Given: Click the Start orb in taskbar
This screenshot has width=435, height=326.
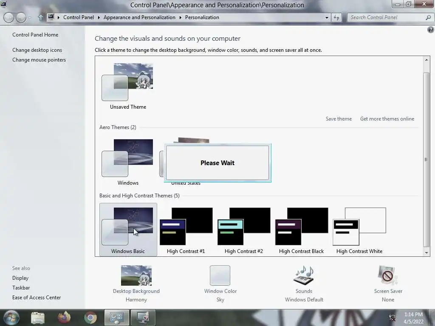Looking at the screenshot, I should (x=11, y=318).
